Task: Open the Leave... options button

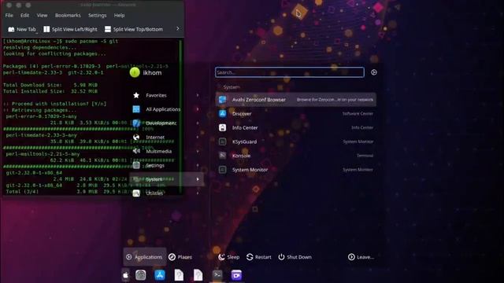Action: [x=361, y=257]
